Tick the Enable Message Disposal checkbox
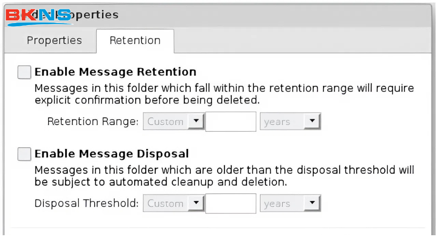436x245 pixels. (x=24, y=154)
